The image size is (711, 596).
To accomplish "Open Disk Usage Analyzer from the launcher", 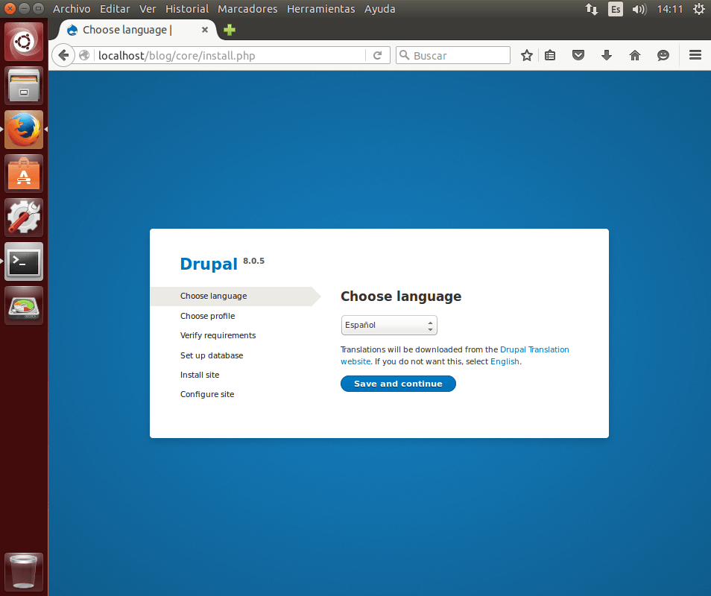I will 24,306.
